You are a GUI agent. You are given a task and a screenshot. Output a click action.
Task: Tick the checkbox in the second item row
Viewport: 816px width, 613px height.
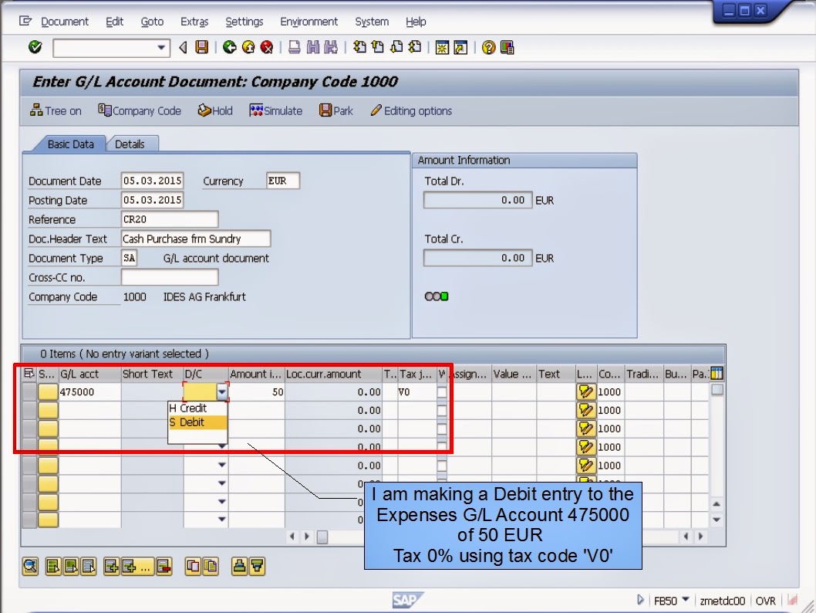pos(442,409)
